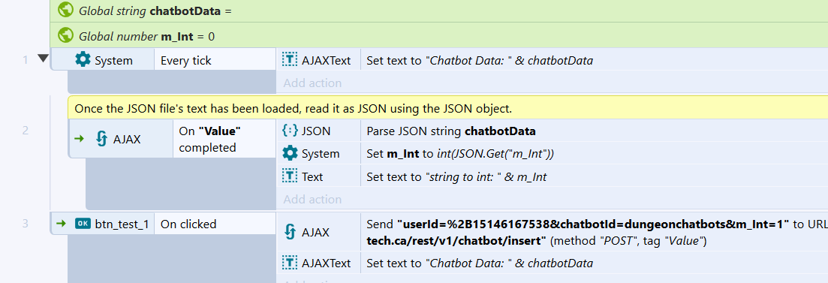Select the System gear icon in event 1
This screenshot has width=828, height=283.
[83, 59]
